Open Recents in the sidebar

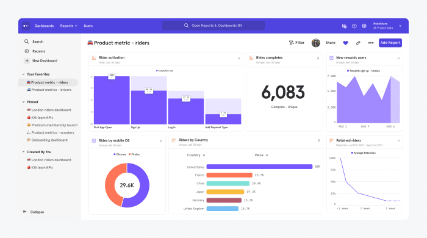point(38,51)
